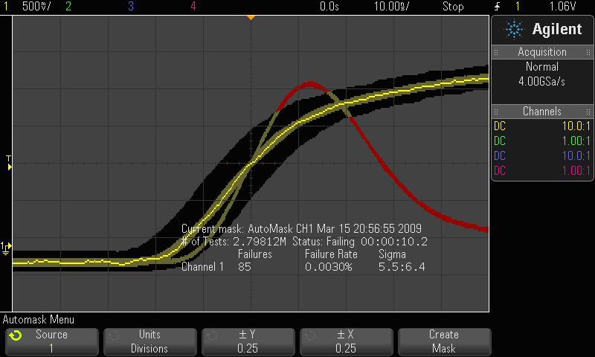Click the orange trigger time marker at top

tap(251, 16)
